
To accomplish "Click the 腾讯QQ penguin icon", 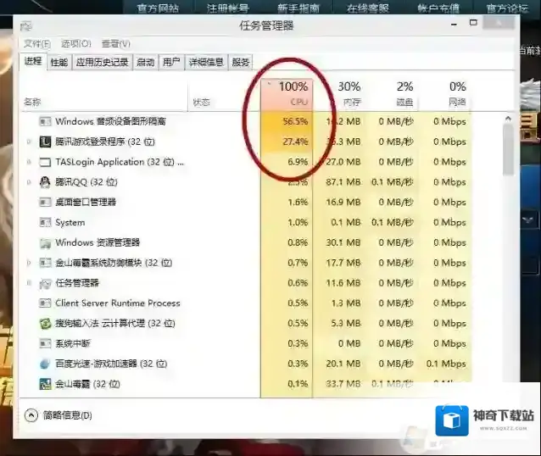I will coord(46,182).
